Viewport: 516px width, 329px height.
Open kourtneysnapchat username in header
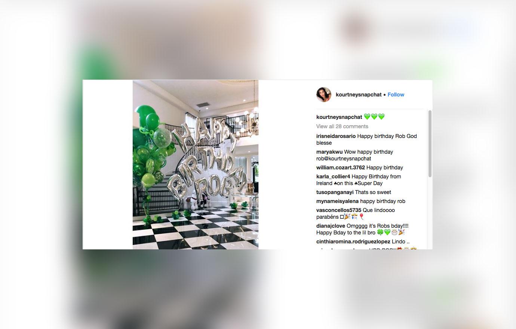point(359,95)
